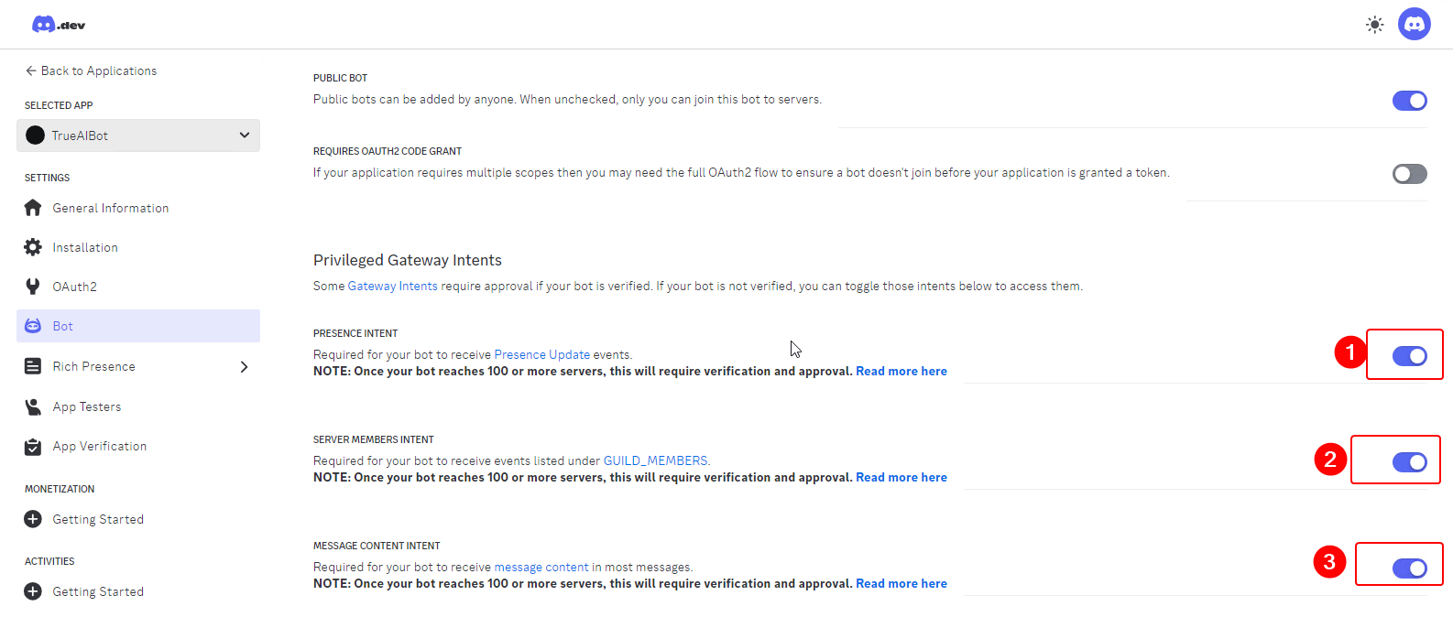The width and height of the screenshot is (1453, 628).
Task: Open Rich Presence menu item
Action: (x=138, y=366)
